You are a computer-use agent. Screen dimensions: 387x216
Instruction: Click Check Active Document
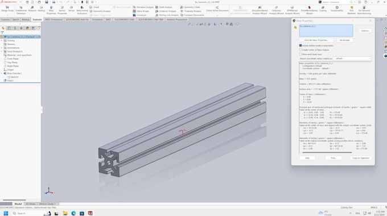coord(217,9)
